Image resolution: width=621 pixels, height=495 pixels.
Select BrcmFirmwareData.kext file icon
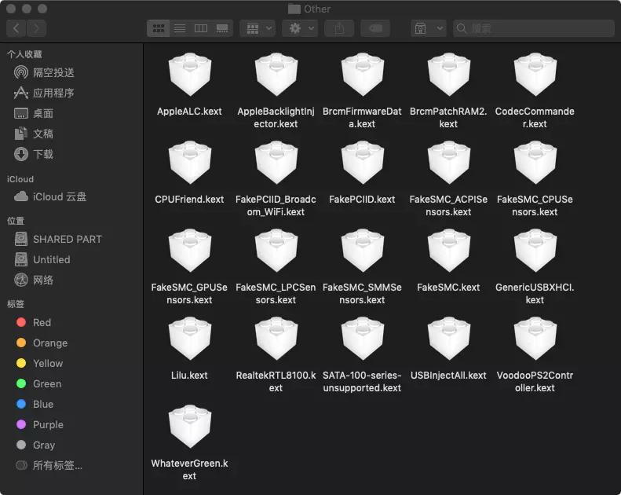click(363, 74)
